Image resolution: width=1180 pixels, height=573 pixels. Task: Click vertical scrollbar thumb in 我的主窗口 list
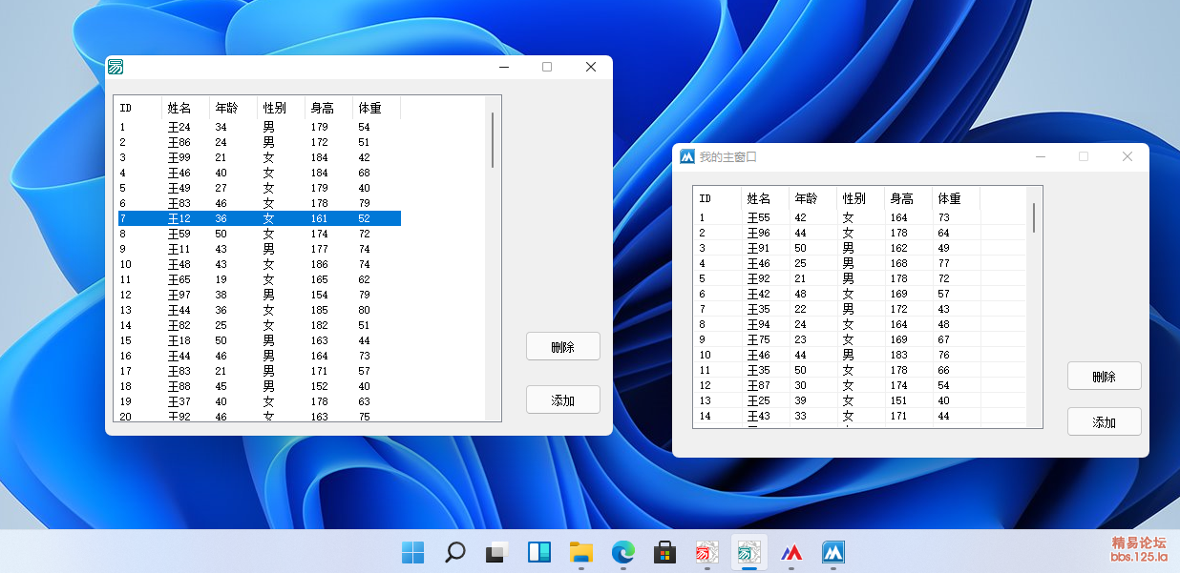point(1034,217)
